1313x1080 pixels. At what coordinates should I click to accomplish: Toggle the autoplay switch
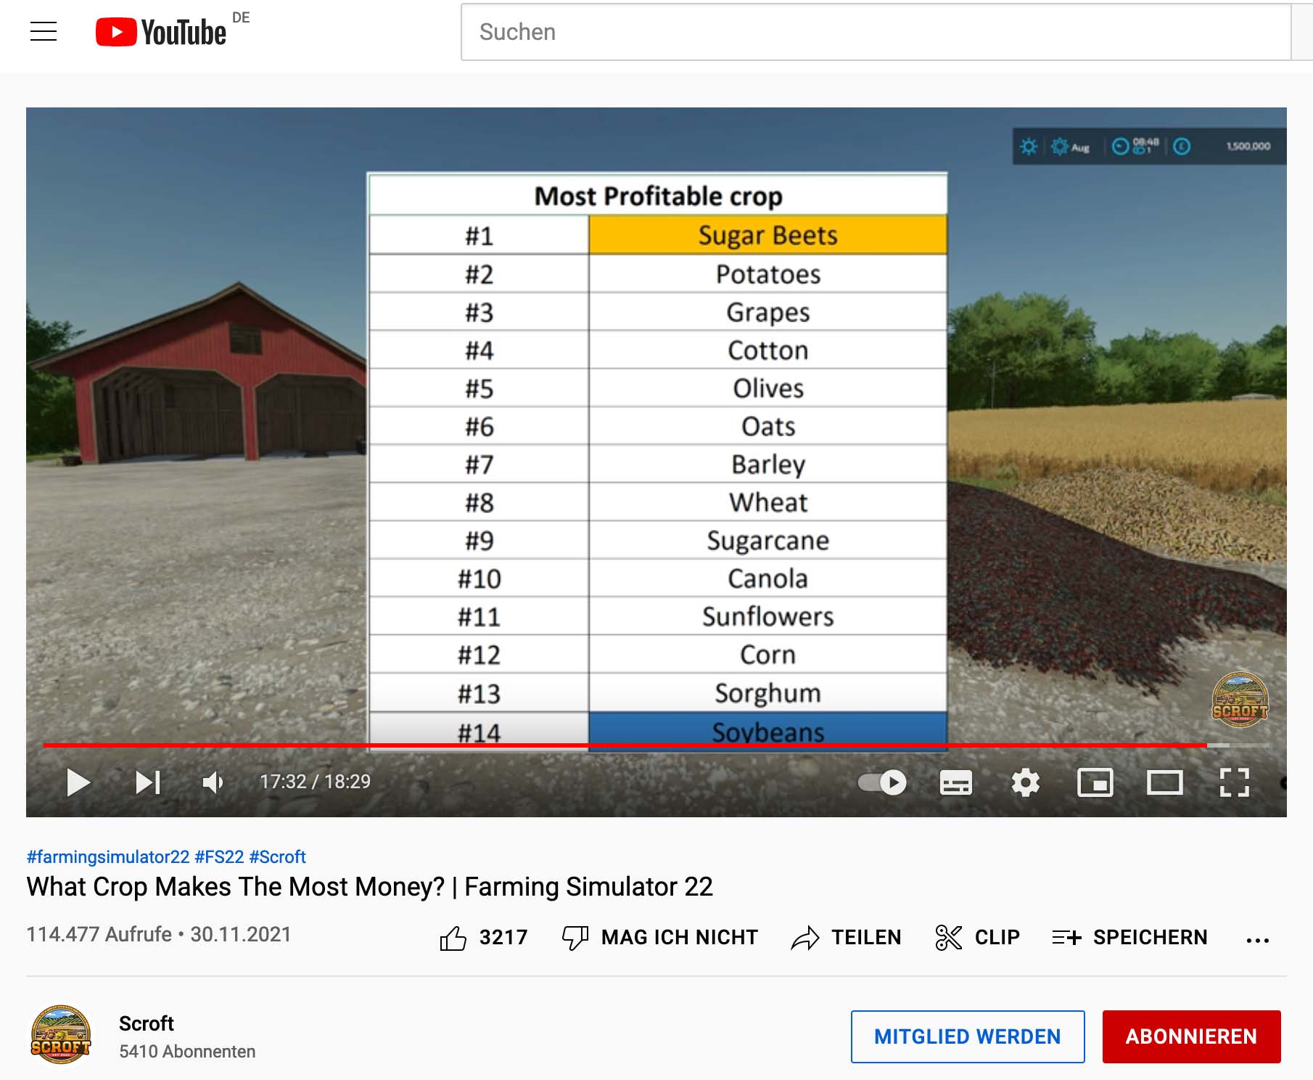tap(882, 782)
